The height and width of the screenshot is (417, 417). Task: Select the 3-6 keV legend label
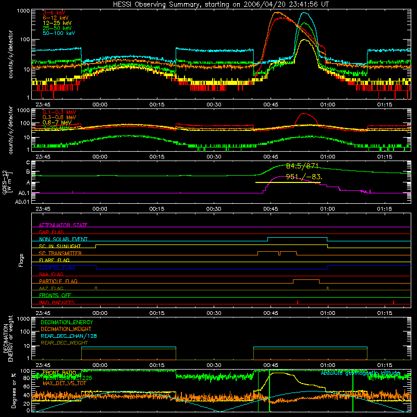tap(54, 13)
